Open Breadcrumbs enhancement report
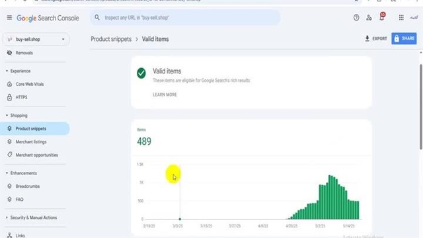 click(x=28, y=186)
